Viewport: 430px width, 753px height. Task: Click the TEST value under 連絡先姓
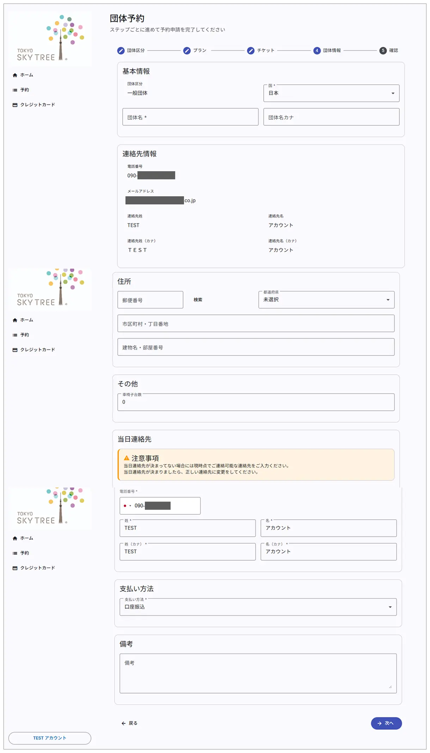point(133,225)
